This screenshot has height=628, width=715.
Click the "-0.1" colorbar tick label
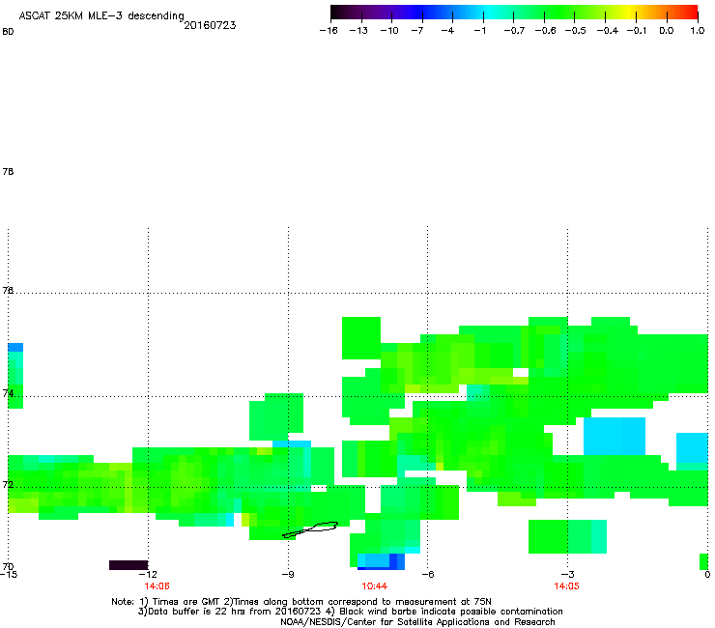click(637, 31)
